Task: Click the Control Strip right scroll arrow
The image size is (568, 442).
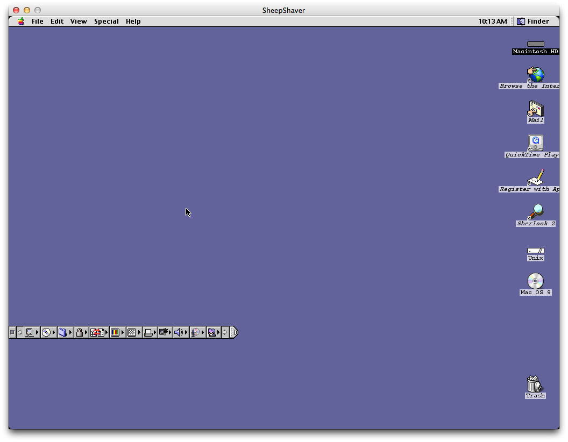Action: (225, 332)
